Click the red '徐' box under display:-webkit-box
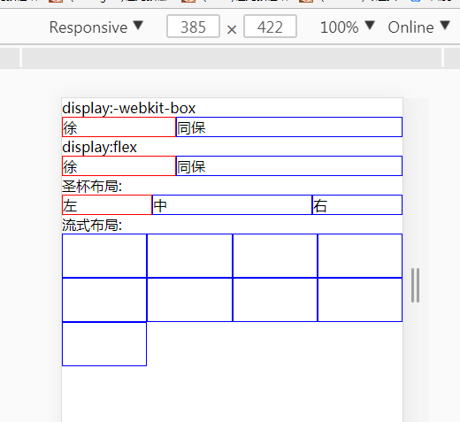460x422 pixels. [x=119, y=127]
